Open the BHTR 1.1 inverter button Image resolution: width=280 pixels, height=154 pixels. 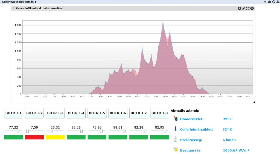coord(14,113)
